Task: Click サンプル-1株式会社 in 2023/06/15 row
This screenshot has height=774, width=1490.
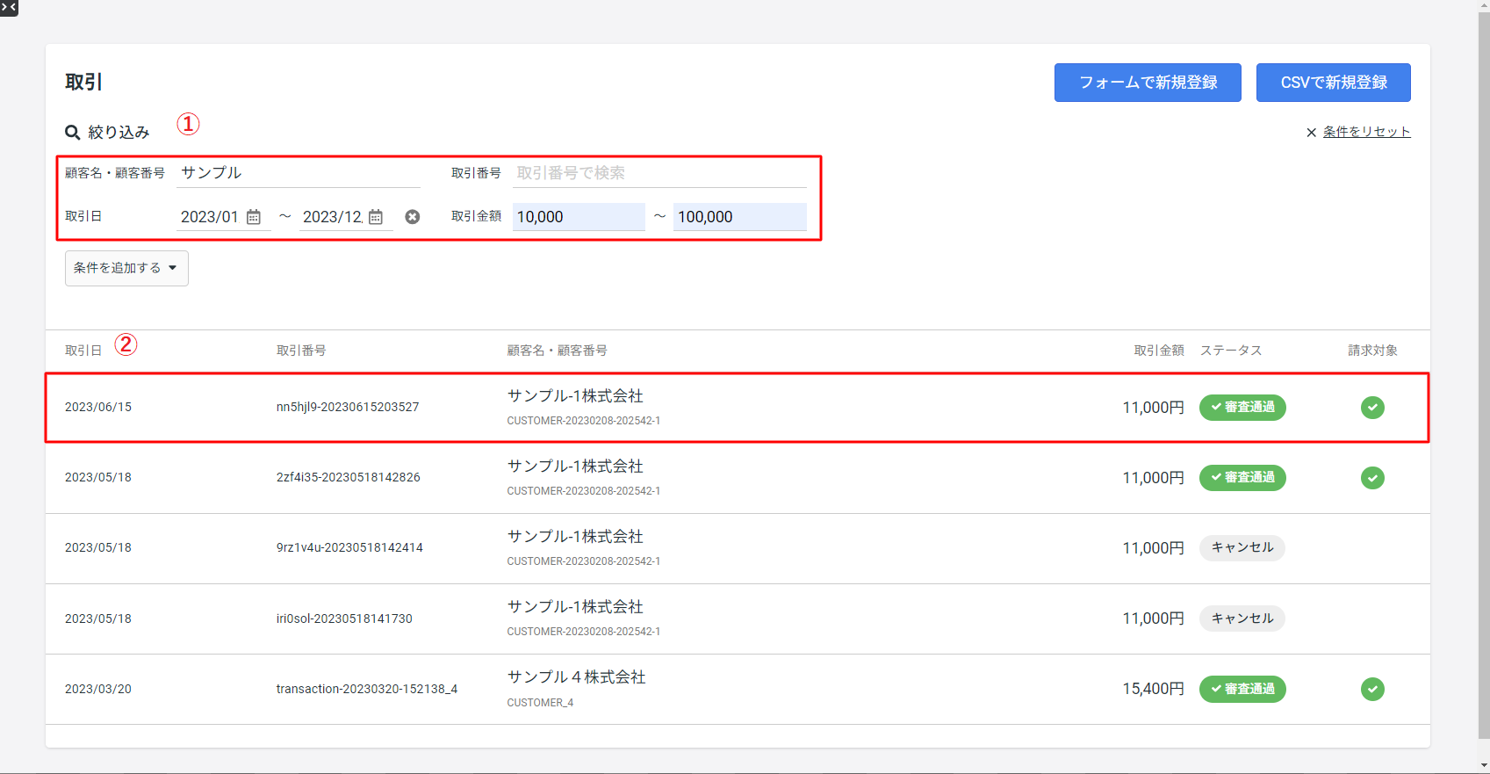Action: tap(575, 396)
